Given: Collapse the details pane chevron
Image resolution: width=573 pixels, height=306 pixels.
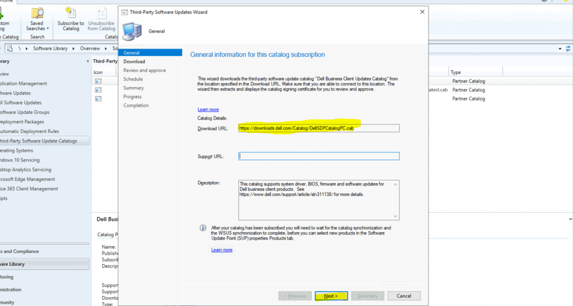Looking at the screenshot, I should [x=570, y=219].
